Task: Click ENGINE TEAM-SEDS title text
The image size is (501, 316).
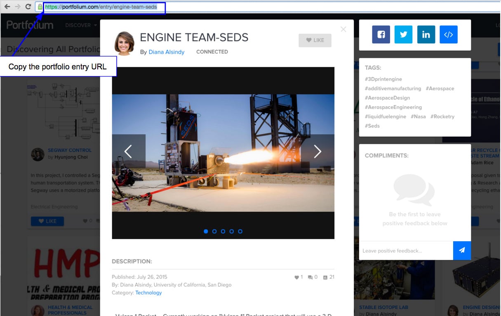Action: coord(194,38)
